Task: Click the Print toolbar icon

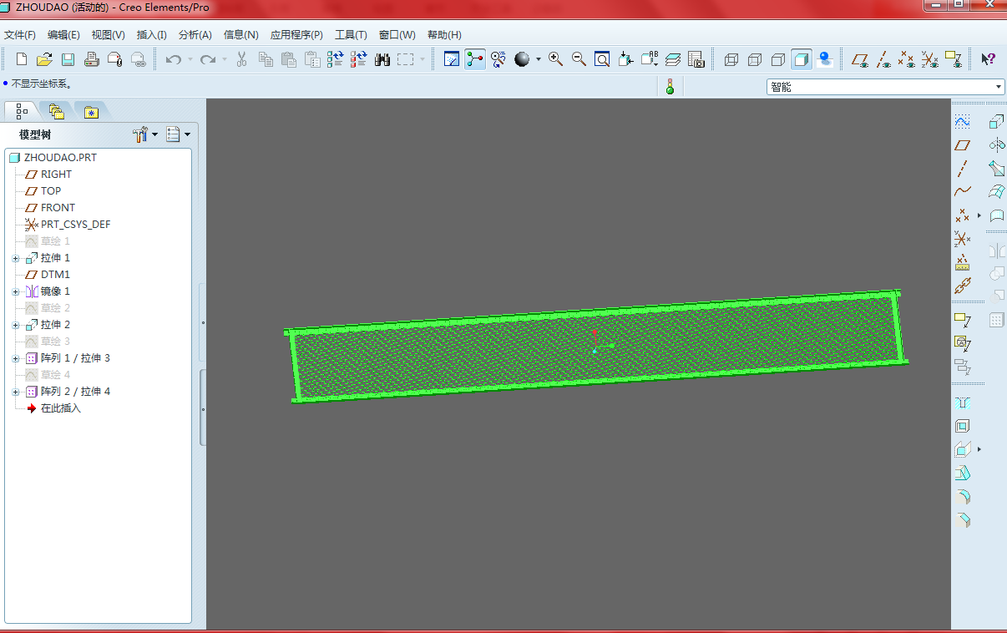Action: click(92, 59)
